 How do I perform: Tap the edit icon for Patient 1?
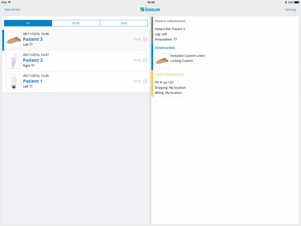[145, 81]
